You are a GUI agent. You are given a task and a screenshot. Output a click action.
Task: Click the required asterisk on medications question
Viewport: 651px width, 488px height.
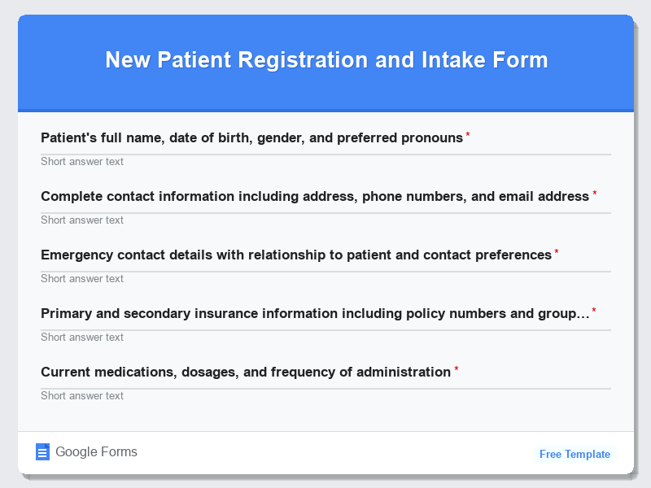point(455,368)
